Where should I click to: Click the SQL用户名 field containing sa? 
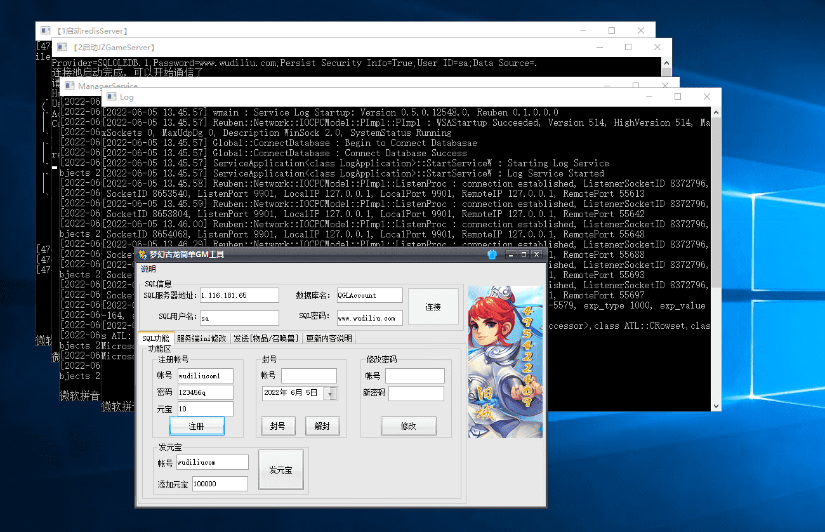pyautogui.click(x=239, y=318)
